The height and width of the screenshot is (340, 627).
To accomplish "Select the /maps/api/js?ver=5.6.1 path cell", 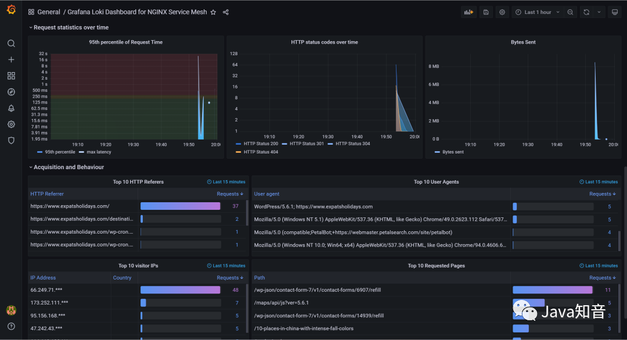I will coord(281,303).
